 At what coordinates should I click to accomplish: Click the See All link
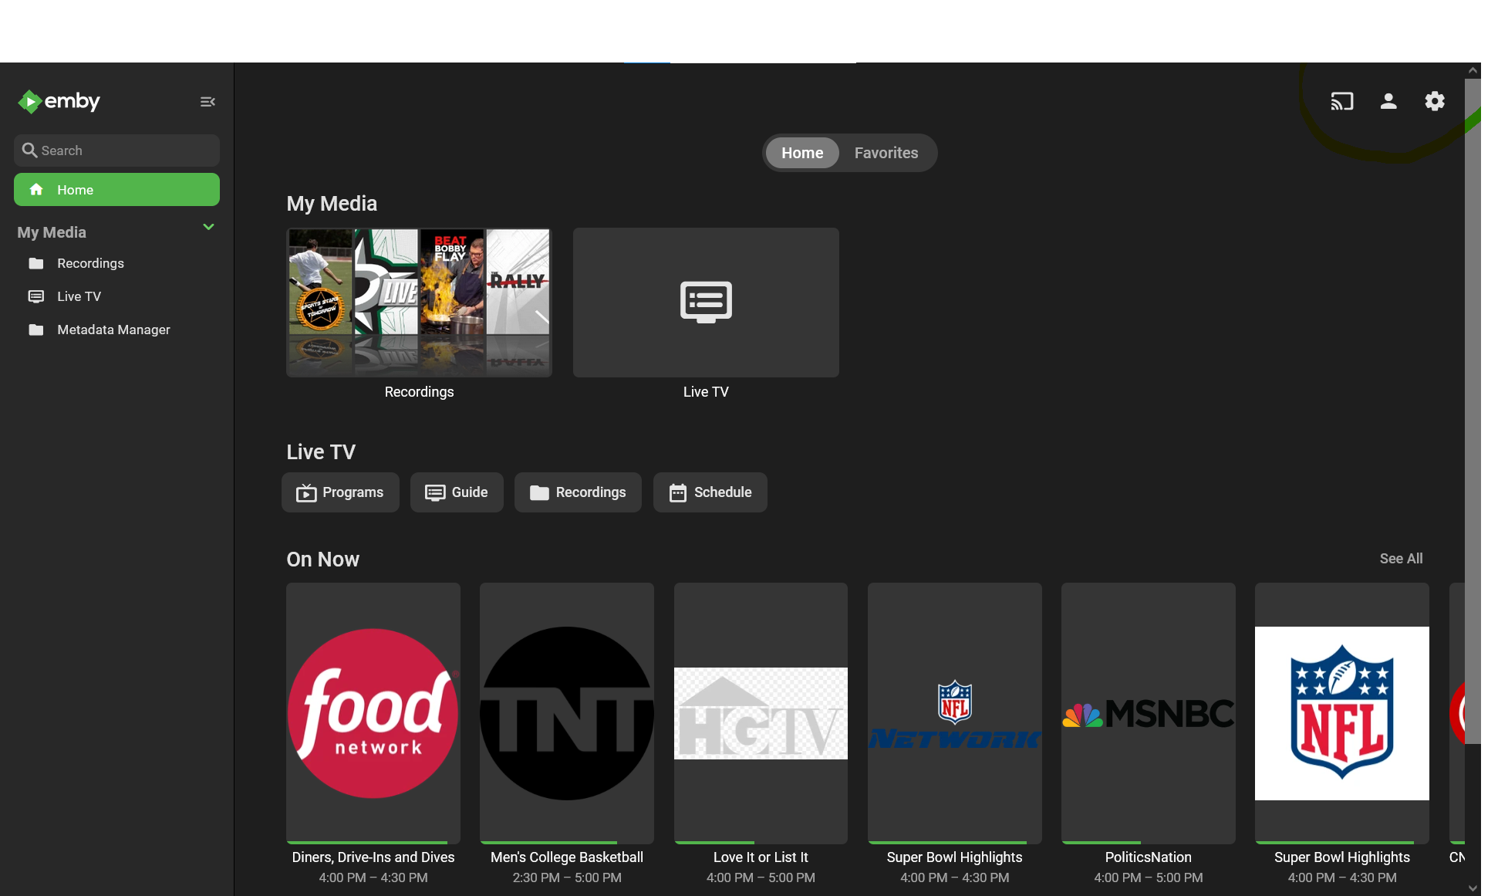[x=1401, y=558]
